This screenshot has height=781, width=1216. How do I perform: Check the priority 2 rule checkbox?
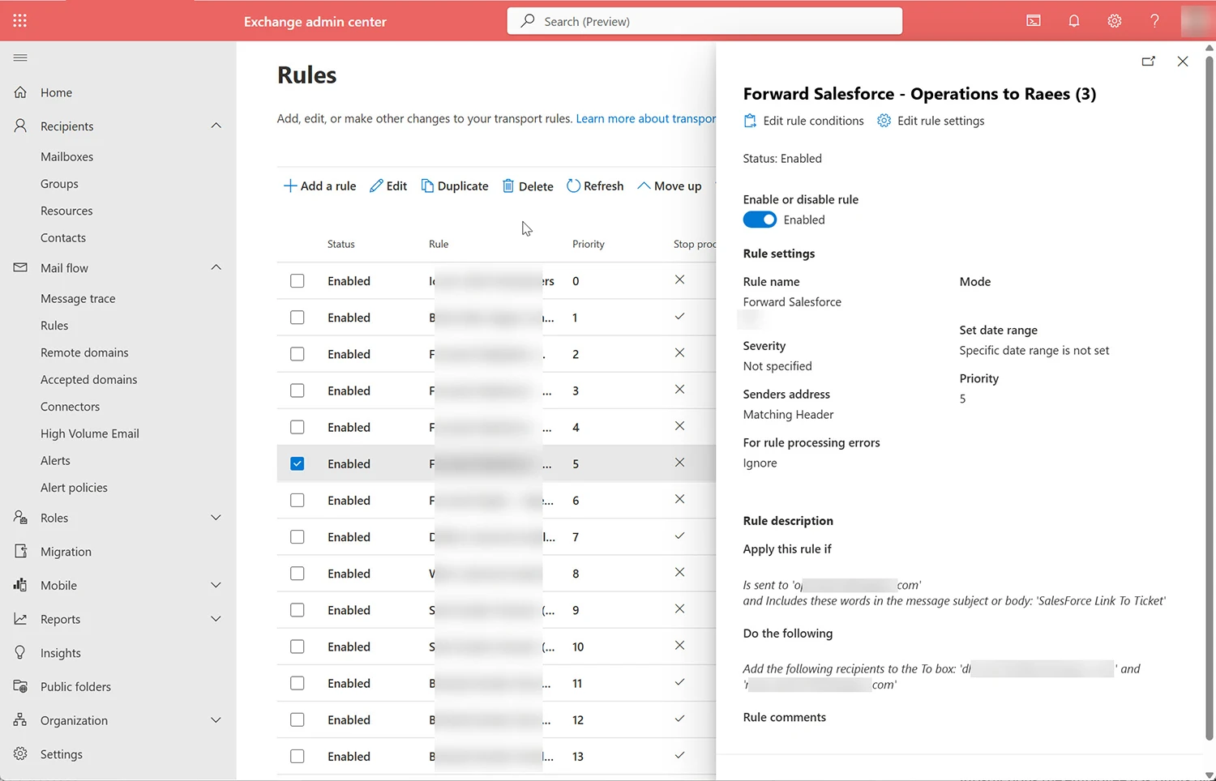(298, 354)
